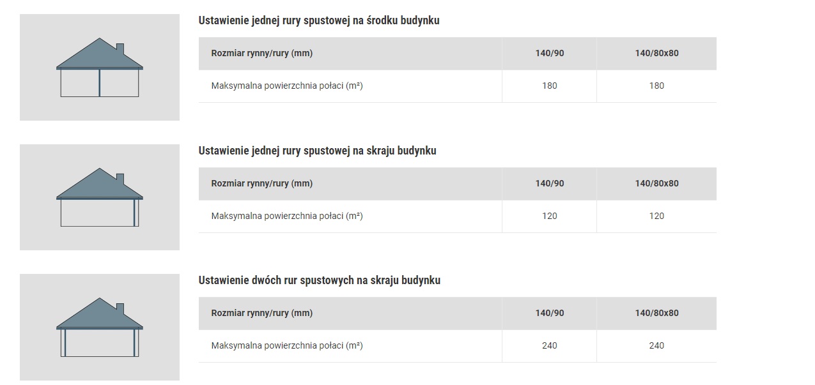Screen dimensions: 815x385
Task: Click the house icon with two edge downpipes
Action: click(x=100, y=327)
